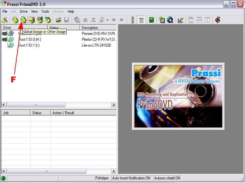Click the text "Plextor CD-R PX-W121."
Viewport: 245px width, 183px height.
(99, 39)
